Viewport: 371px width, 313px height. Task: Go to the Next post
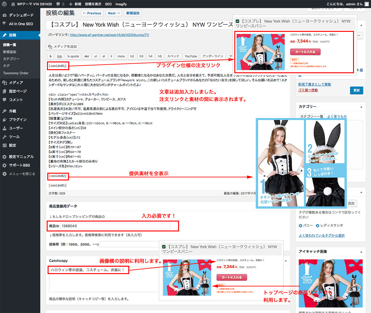(114, 13)
